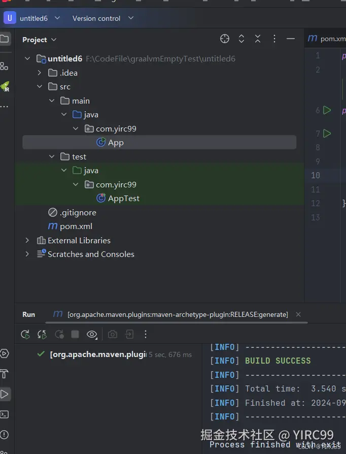The height and width of the screenshot is (454, 346).
Task: Collapse com.yirc99 package under test
Action: pyautogui.click(x=76, y=184)
